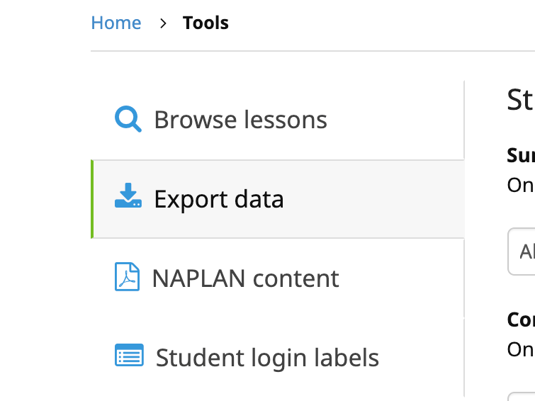Click the NAPLAN content PDF icon

coord(128,276)
